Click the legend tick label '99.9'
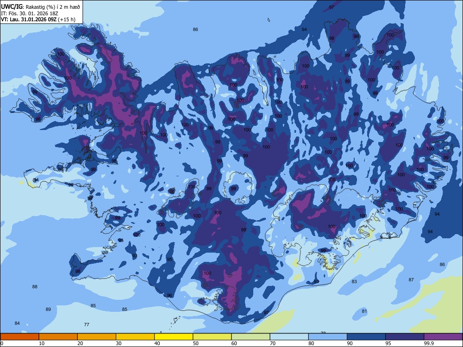463x347 pixels. [x=429, y=343]
